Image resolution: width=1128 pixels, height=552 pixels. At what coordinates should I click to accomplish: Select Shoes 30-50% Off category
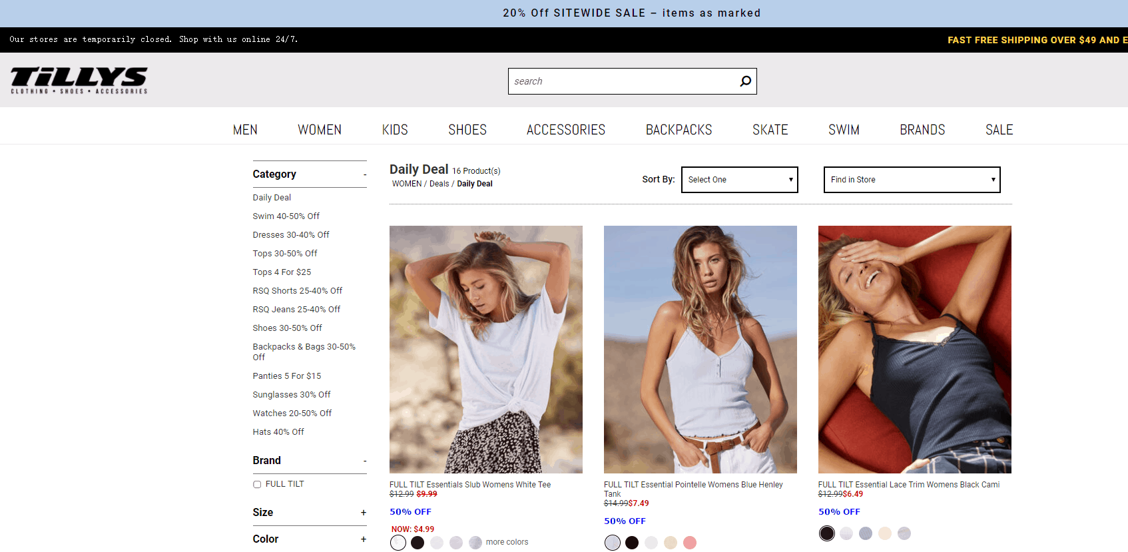[287, 328]
